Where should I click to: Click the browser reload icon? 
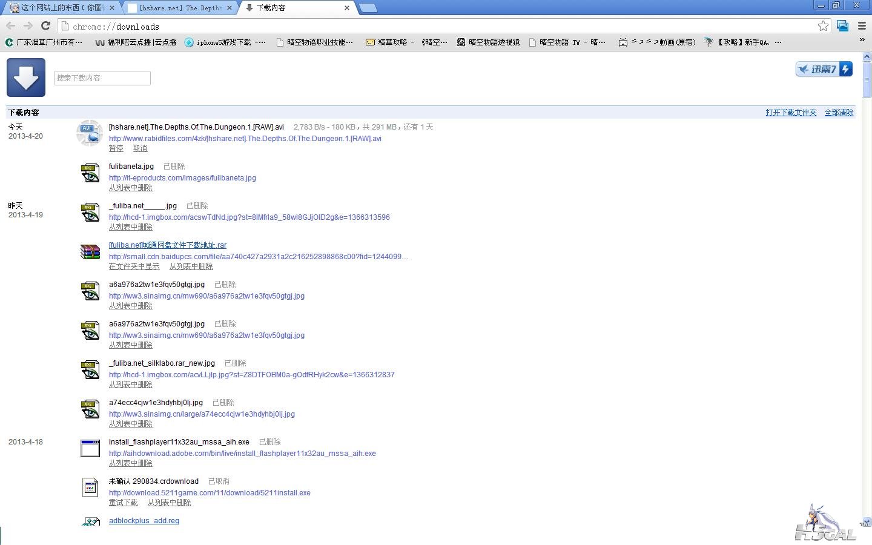point(45,25)
